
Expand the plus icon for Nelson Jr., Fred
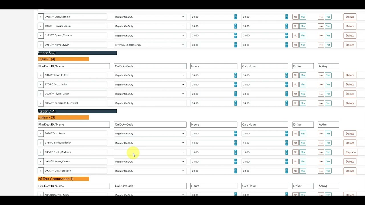pyautogui.click(x=40, y=75)
